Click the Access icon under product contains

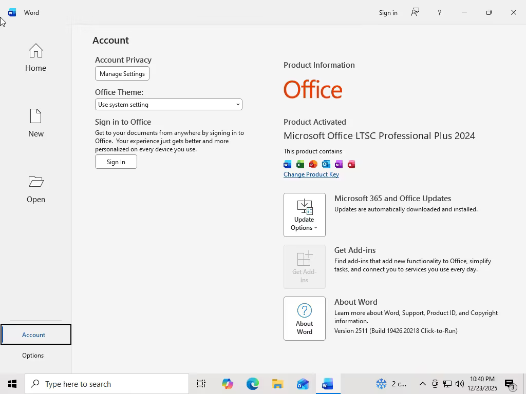351,164
